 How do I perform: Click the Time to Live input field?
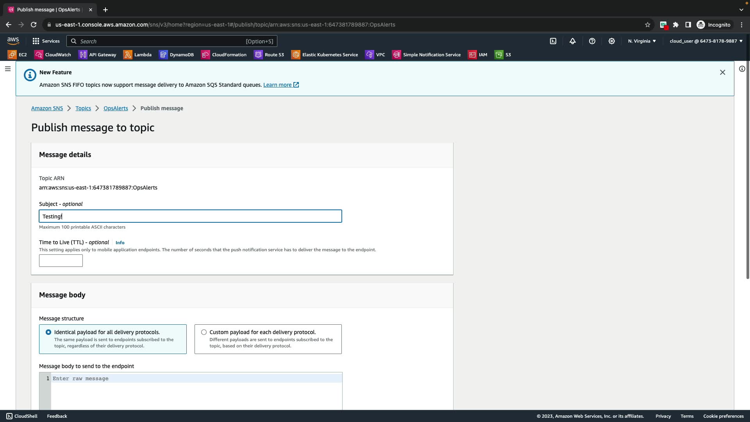[61, 261]
